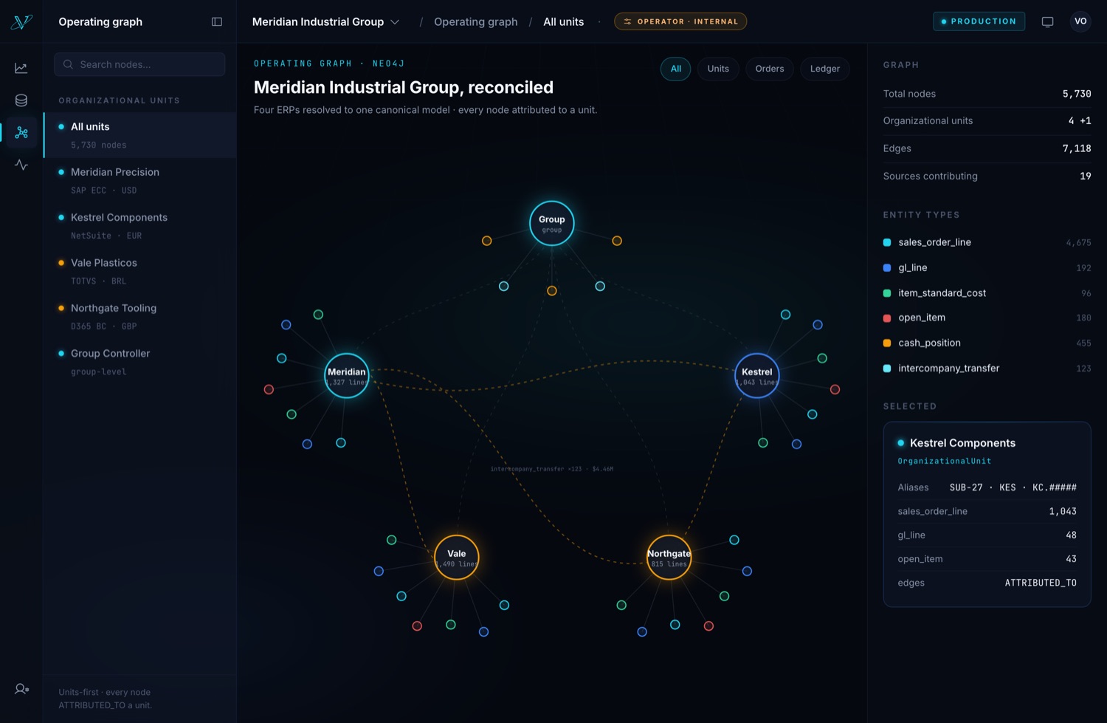The image size is (1107, 723).
Task: Select Meridian Precision unit
Action: (x=140, y=180)
